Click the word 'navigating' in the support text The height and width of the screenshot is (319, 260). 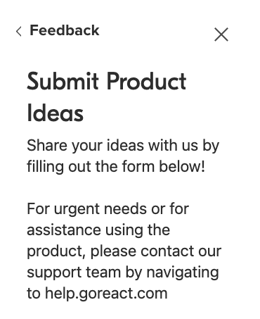click(x=183, y=273)
